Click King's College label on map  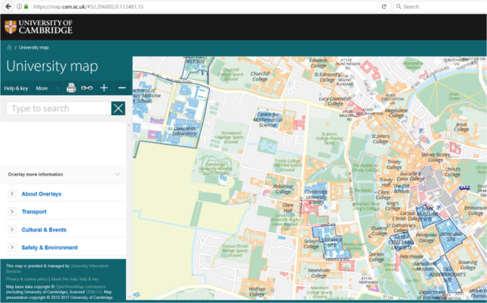[392, 206]
